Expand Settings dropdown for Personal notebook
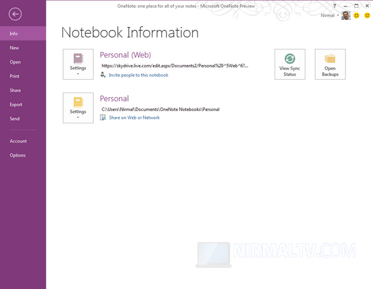The height and width of the screenshot is (289, 373). (78, 108)
